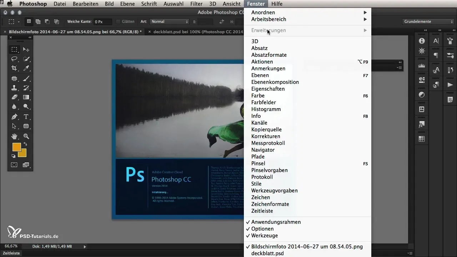Collapse the toolbox with double-arrow

click(30, 37)
